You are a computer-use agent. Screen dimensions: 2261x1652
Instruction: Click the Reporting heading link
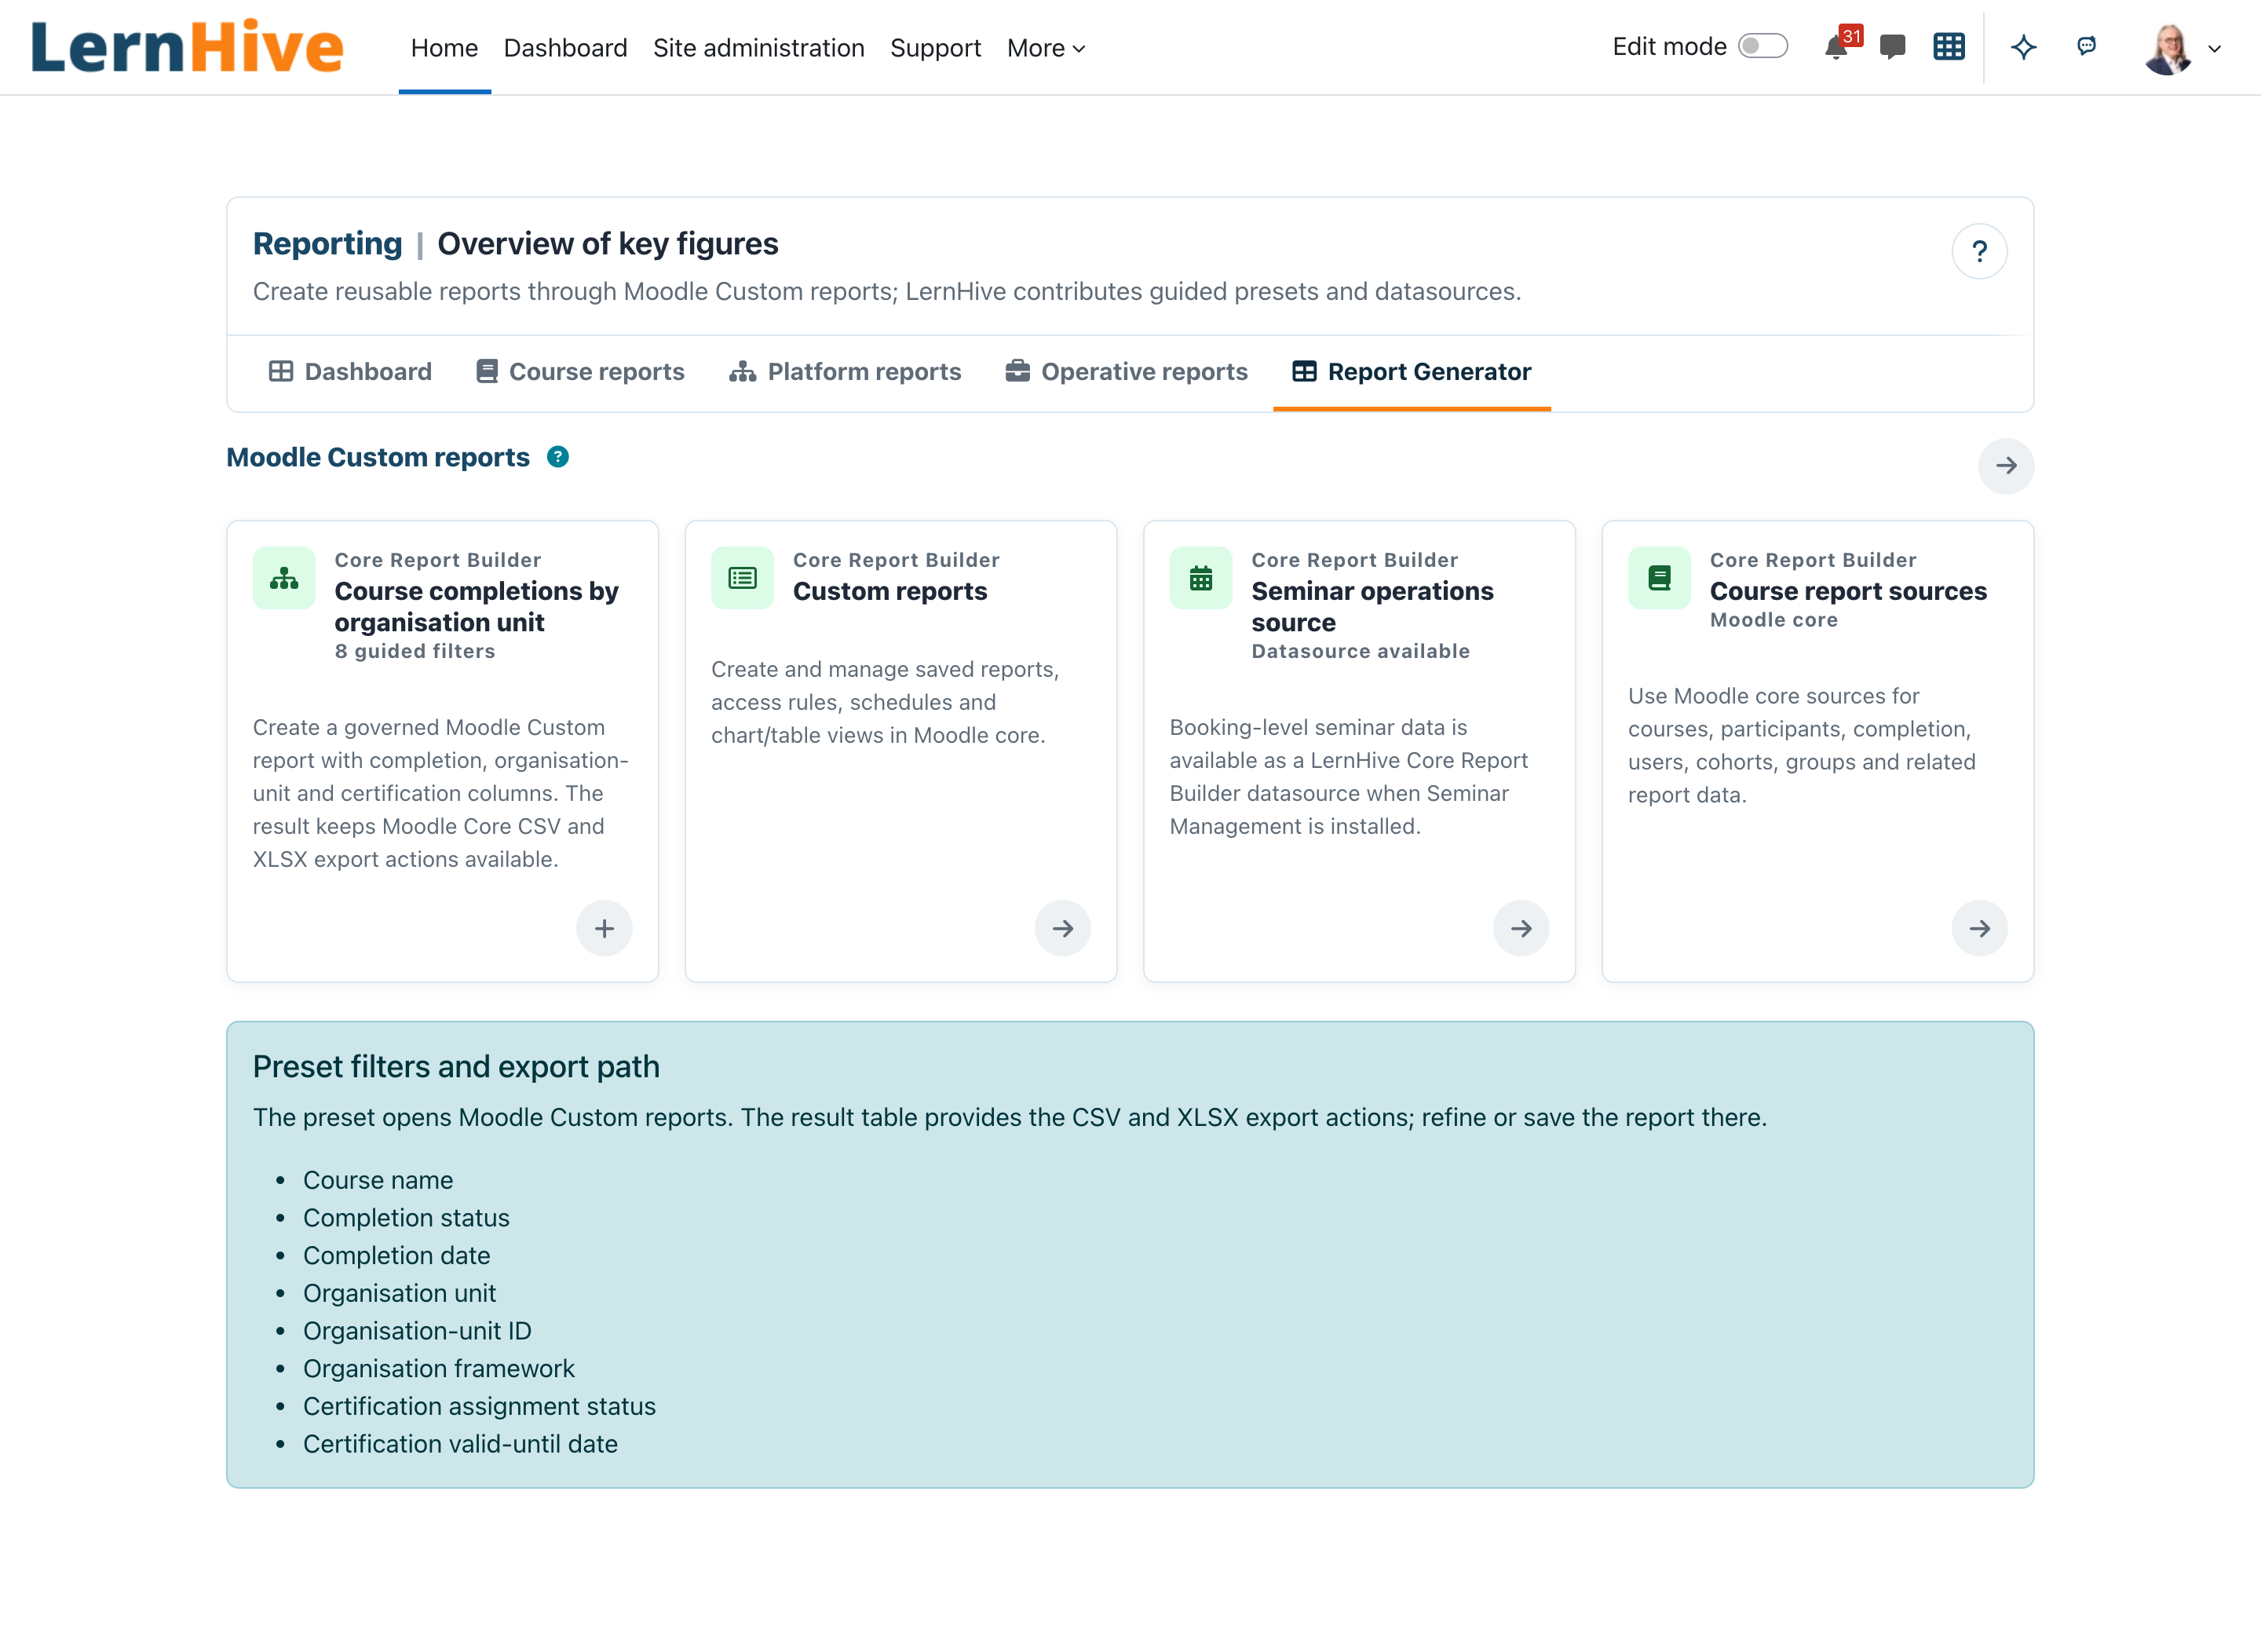point(327,243)
